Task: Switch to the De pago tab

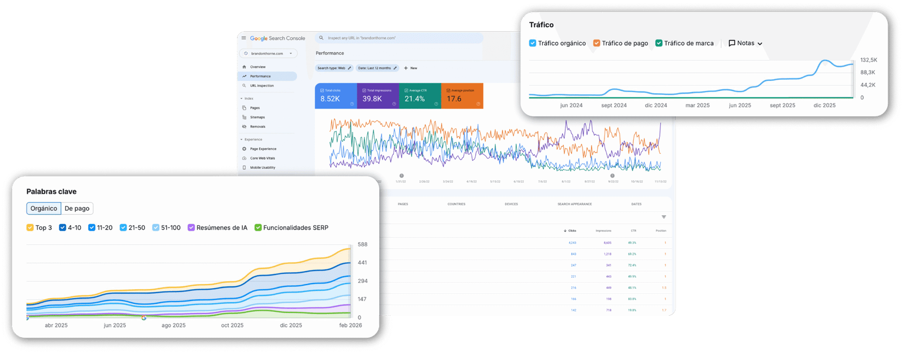Action: (x=77, y=208)
